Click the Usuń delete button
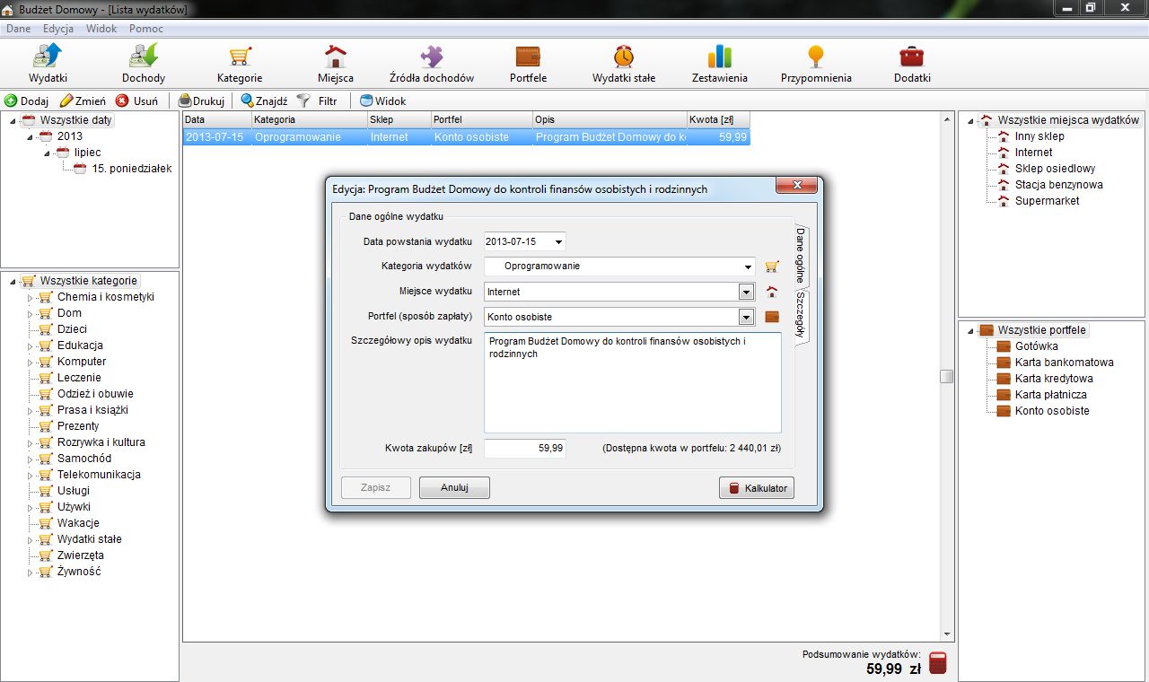 (x=136, y=101)
